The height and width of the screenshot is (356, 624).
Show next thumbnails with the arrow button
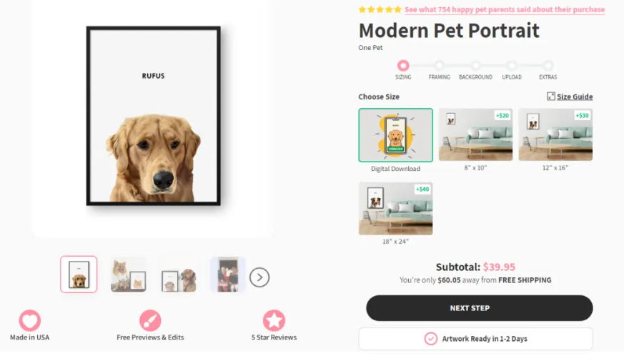tap(259, 277)
